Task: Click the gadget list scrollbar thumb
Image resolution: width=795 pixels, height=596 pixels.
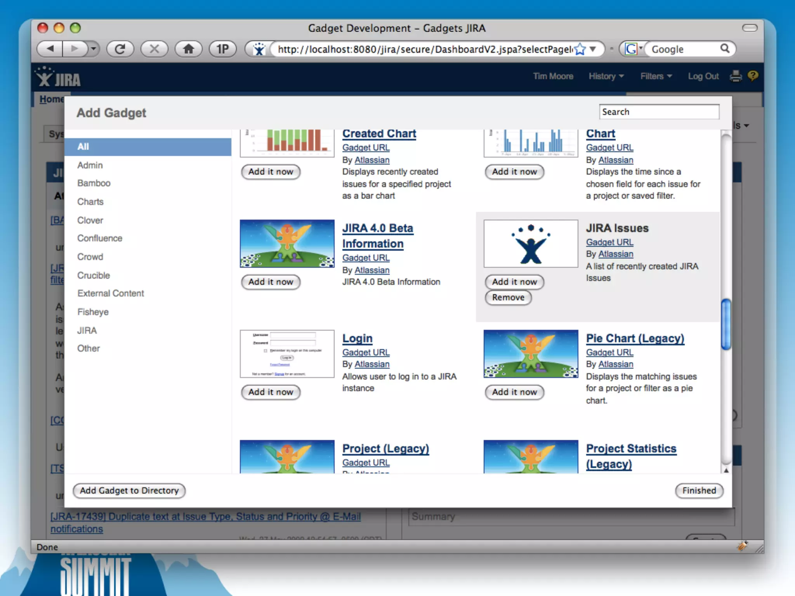Action: click(x=726, y=324)
